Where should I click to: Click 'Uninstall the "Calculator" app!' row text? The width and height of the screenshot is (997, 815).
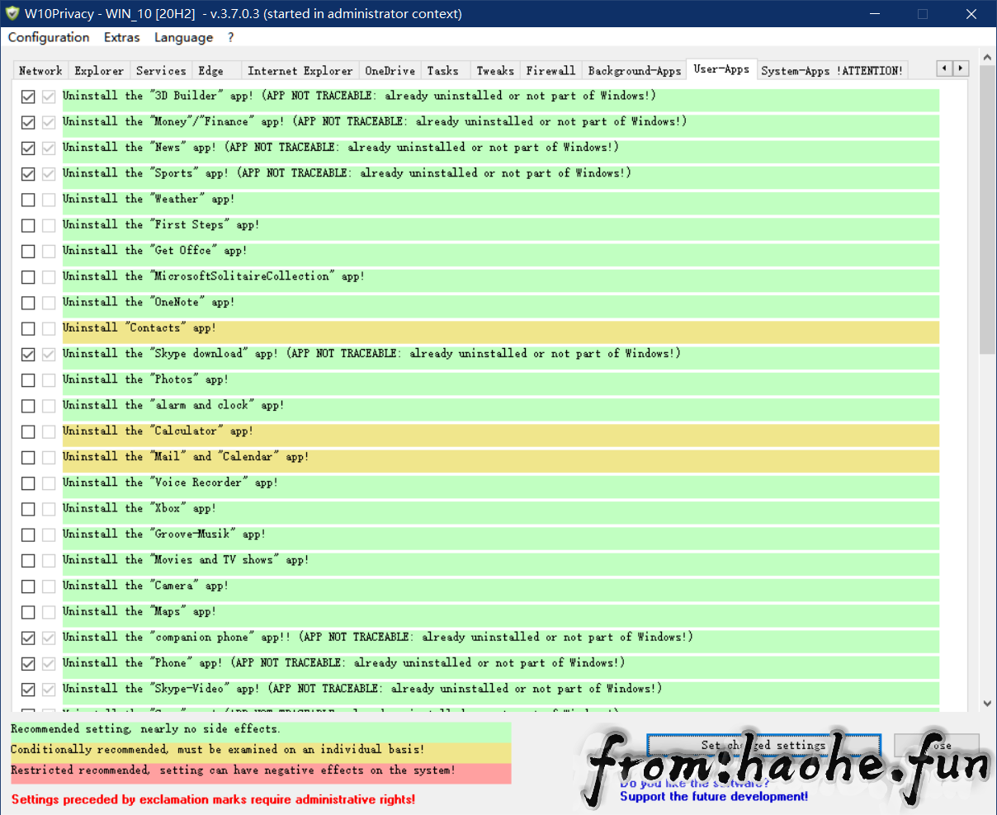tap(158, 431)
